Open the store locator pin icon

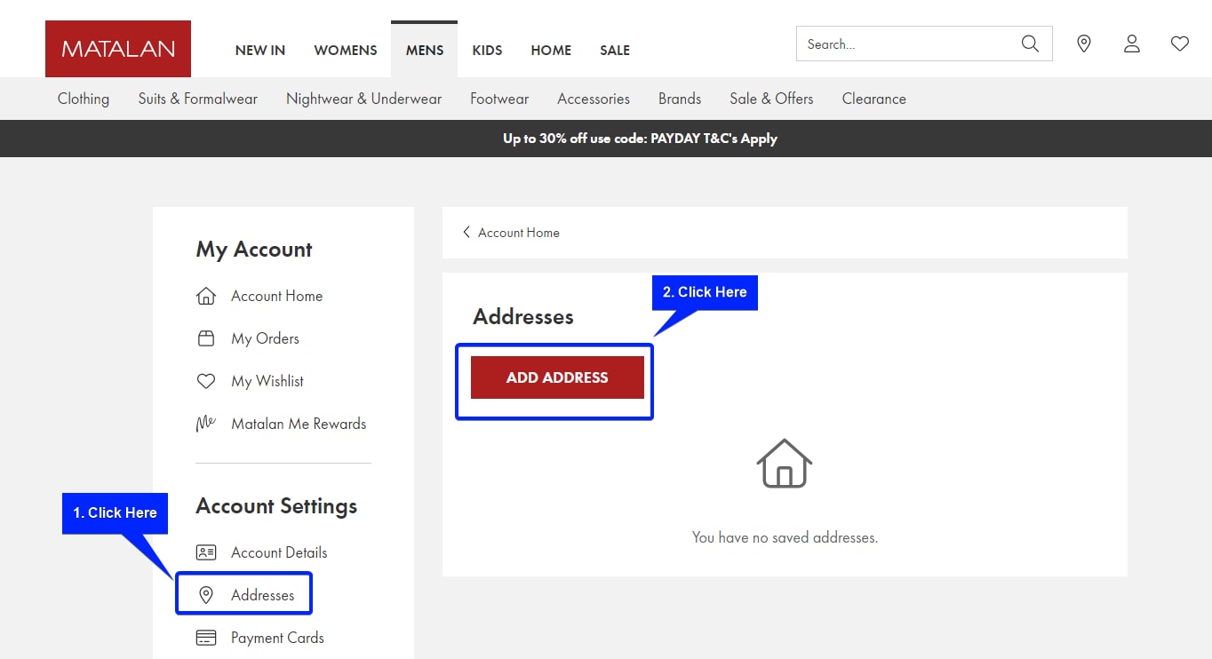pyautogui.click(x=1083, y=44)
